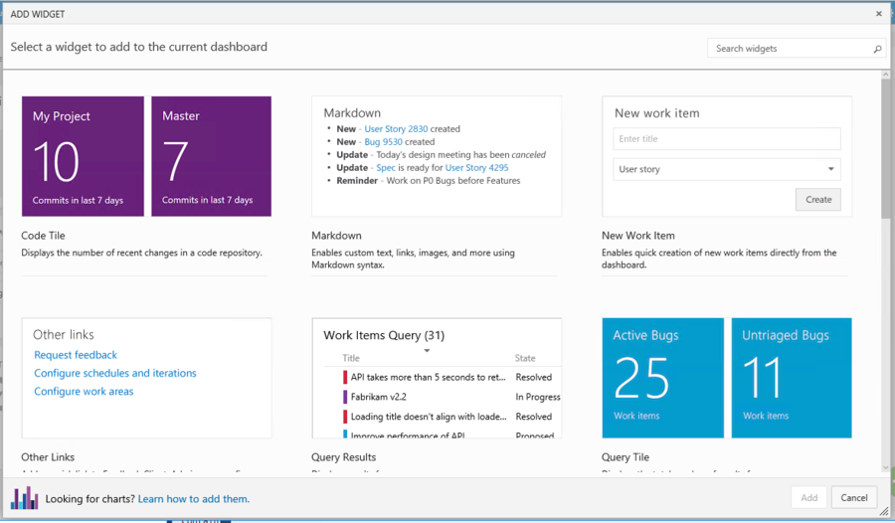This screenshot has height=523, width=895.
Task: Close the Add Widget dialog
Action: (x=879, y=14)
